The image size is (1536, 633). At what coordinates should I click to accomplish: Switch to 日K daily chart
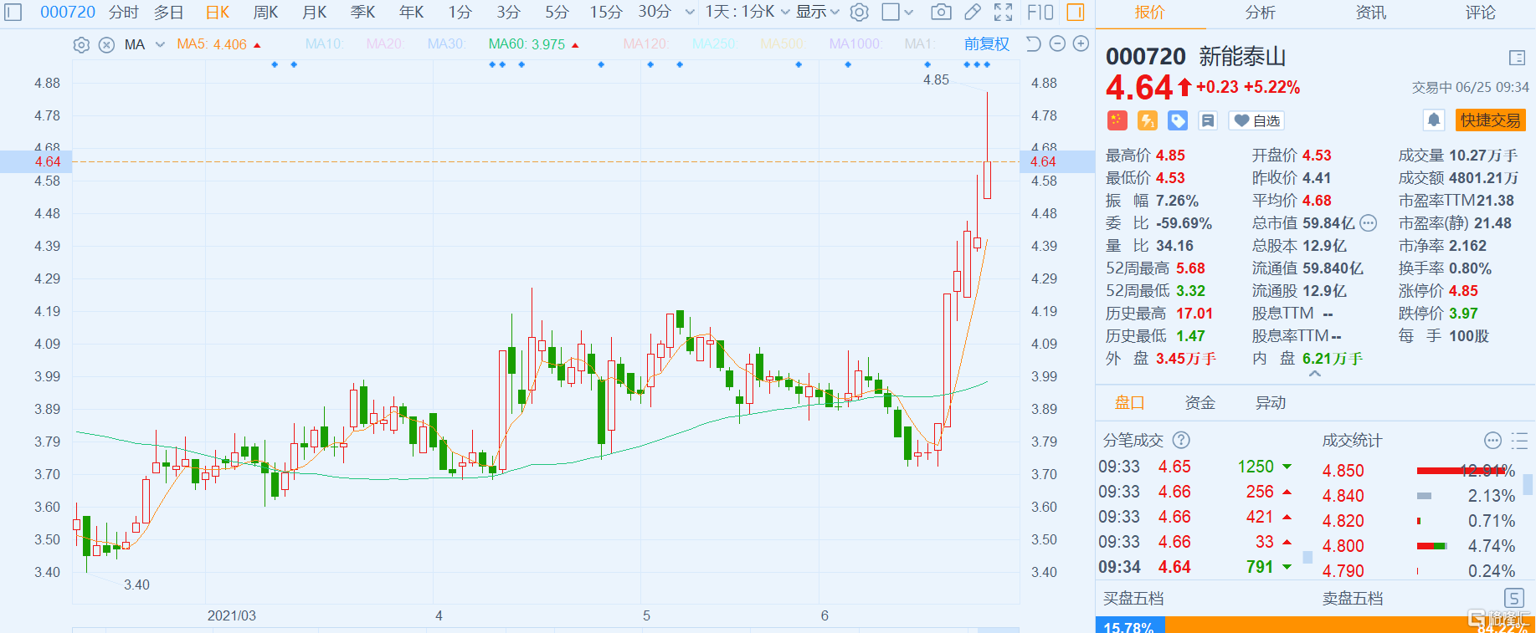point(218,12)
